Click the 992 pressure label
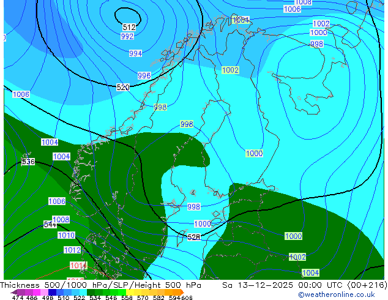 click(127, 36)
